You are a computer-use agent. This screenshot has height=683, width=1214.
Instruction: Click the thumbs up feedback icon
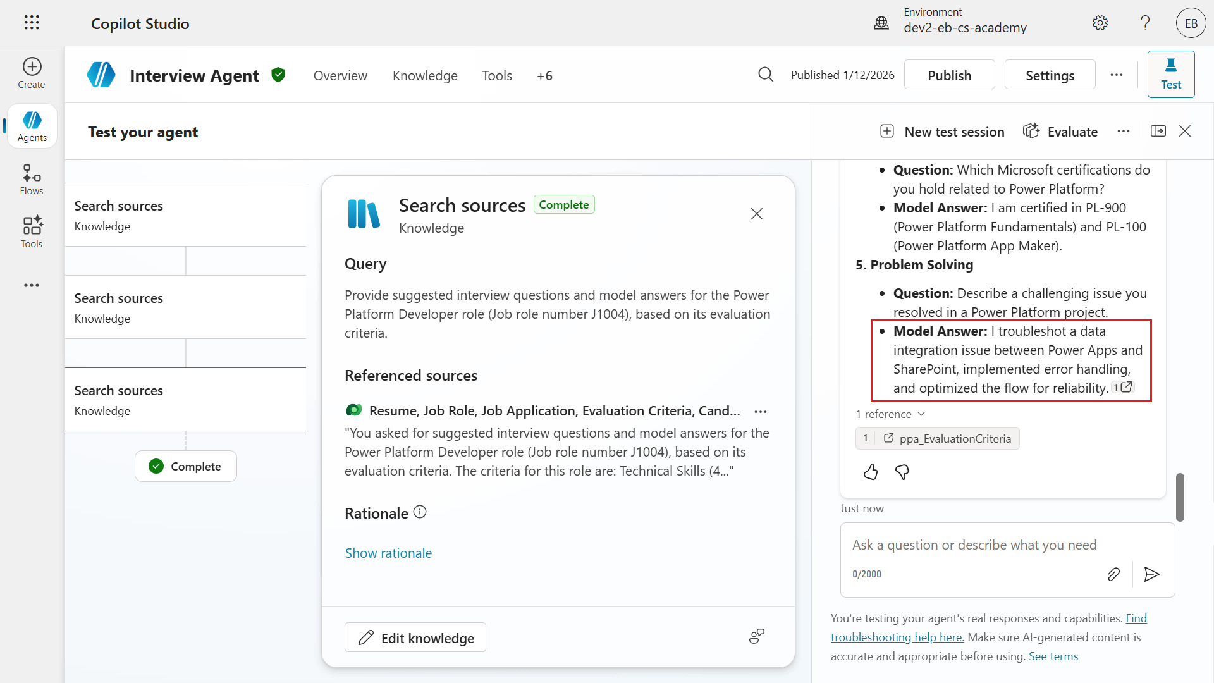871,472
